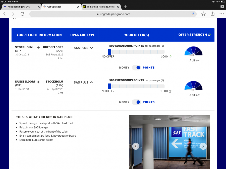Click the offer slider handle for flight 2625

(x=109, y=52)
